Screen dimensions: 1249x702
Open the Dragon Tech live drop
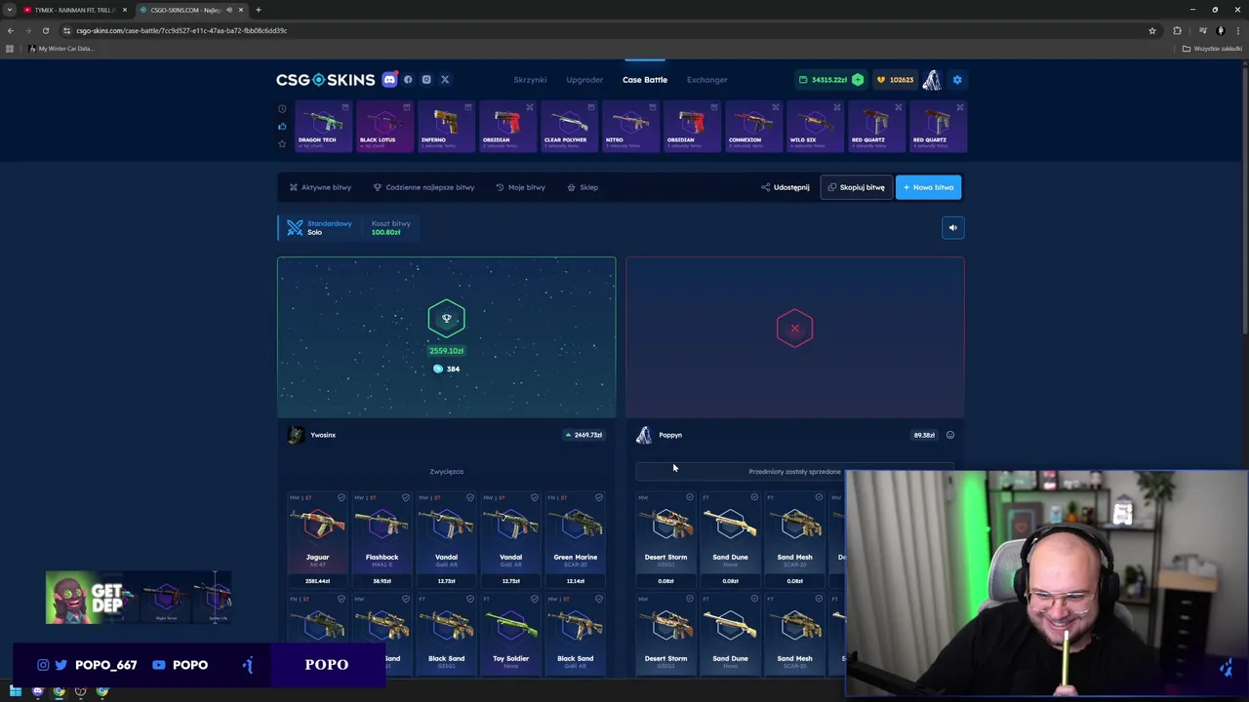[x=323, y=127]
